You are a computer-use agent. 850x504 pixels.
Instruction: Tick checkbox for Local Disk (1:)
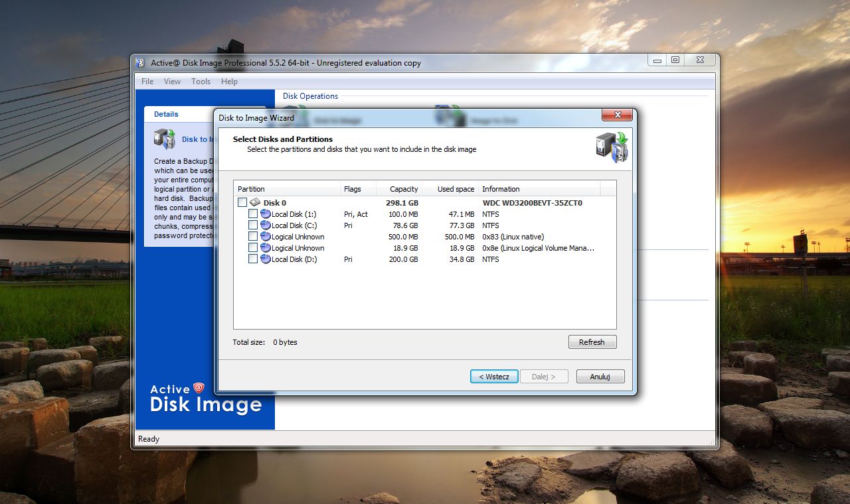253,214
